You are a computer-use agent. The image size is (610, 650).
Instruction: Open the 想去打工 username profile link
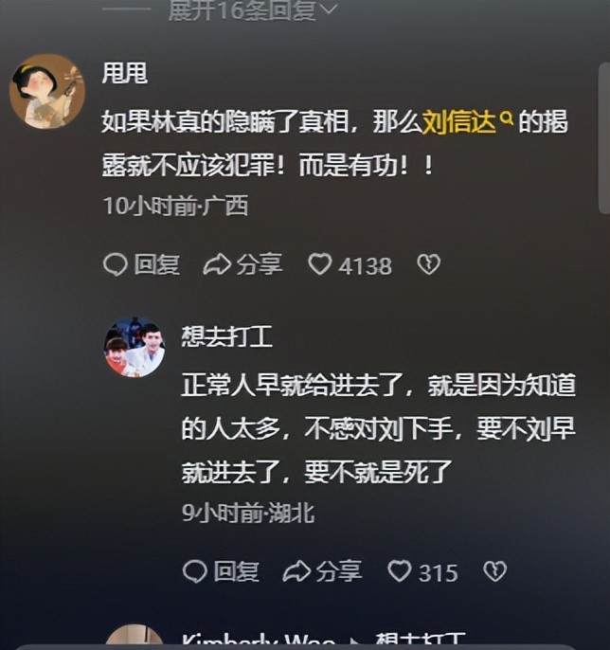[x=227, y=336]
